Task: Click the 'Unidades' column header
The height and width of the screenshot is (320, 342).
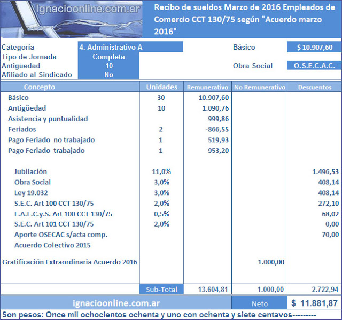Action: [161, 87]
